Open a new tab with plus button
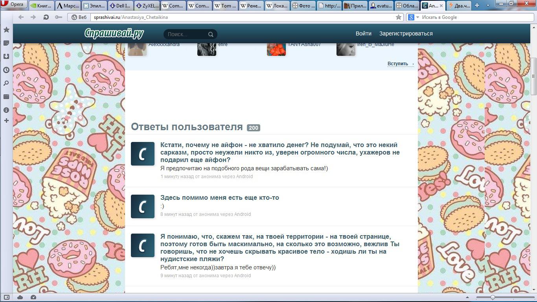Image resolution: width=537 pixels, height=302 pixels. coord(477,6)
